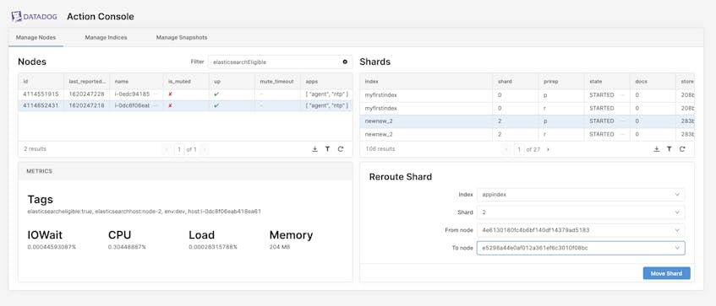Click timestamp 1620247218

86,105
